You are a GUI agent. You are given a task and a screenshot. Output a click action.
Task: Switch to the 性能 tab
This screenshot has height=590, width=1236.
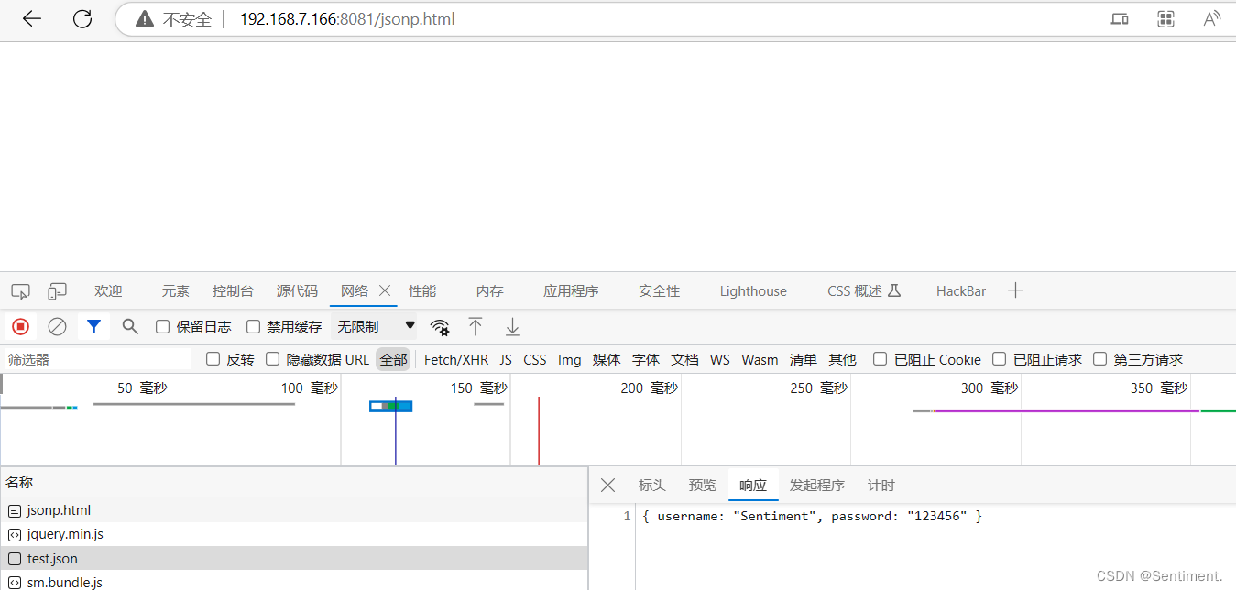(422, 291)
